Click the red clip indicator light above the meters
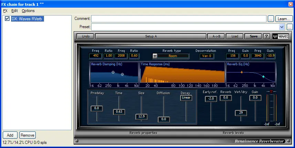 tap(271, 92)
